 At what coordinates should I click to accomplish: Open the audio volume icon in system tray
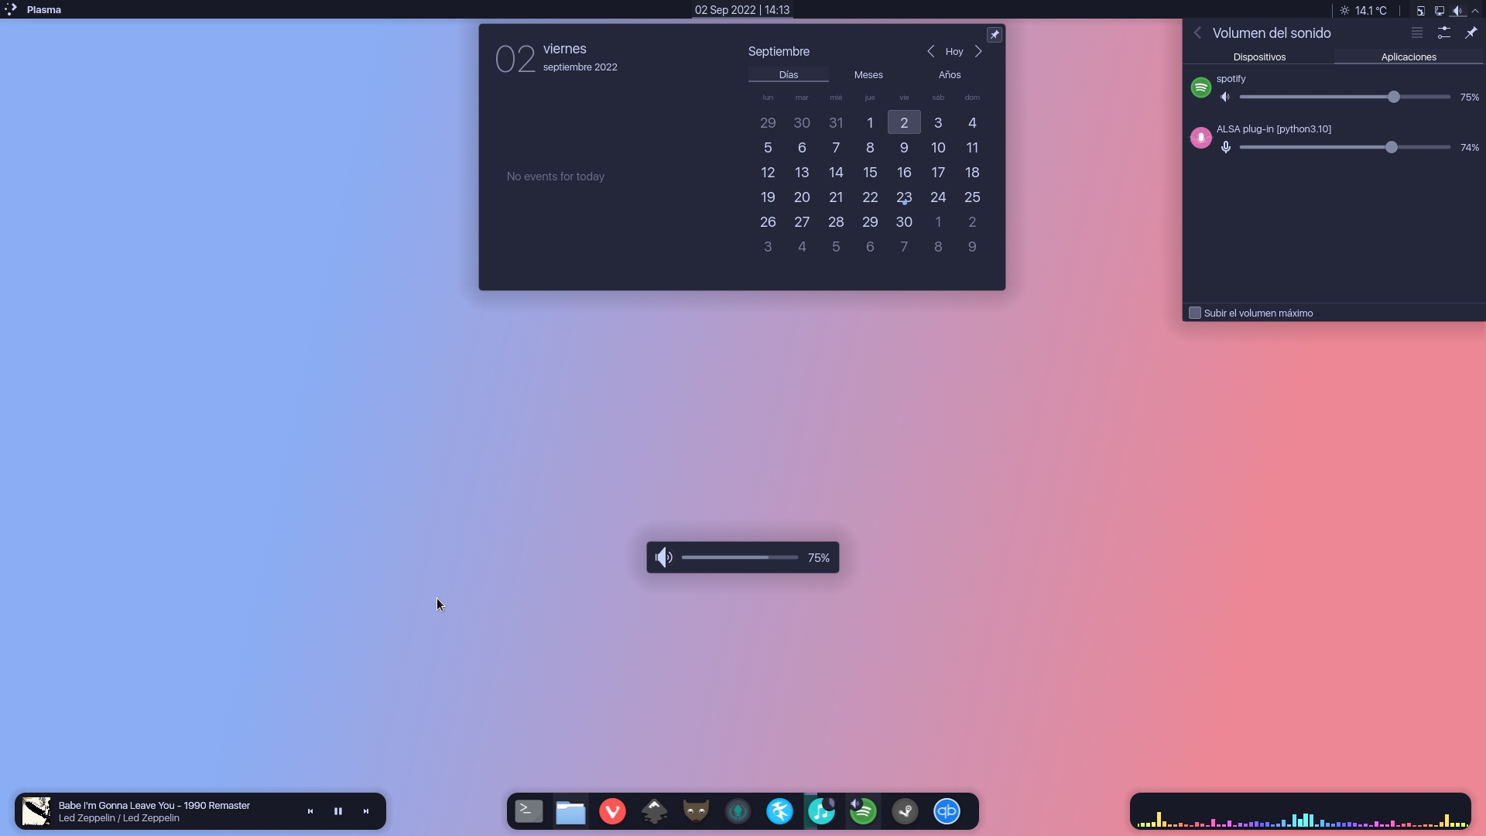pyautogui.click(x=1458, y=10)
